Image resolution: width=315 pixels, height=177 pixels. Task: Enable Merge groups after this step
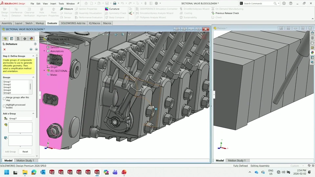point(4,99)
